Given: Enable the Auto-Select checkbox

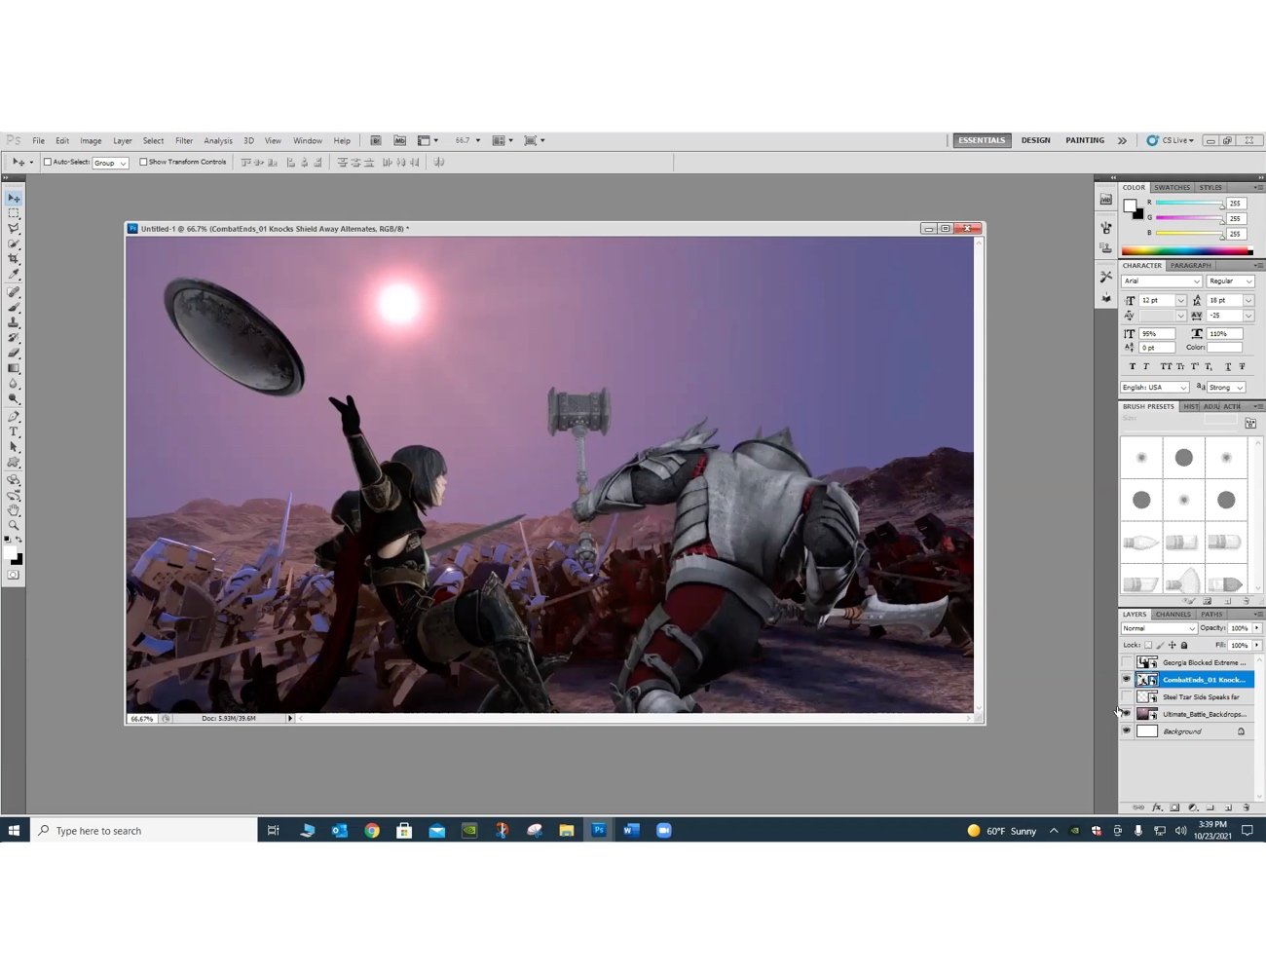Looking at the screenshot, I should pos(47,163).
